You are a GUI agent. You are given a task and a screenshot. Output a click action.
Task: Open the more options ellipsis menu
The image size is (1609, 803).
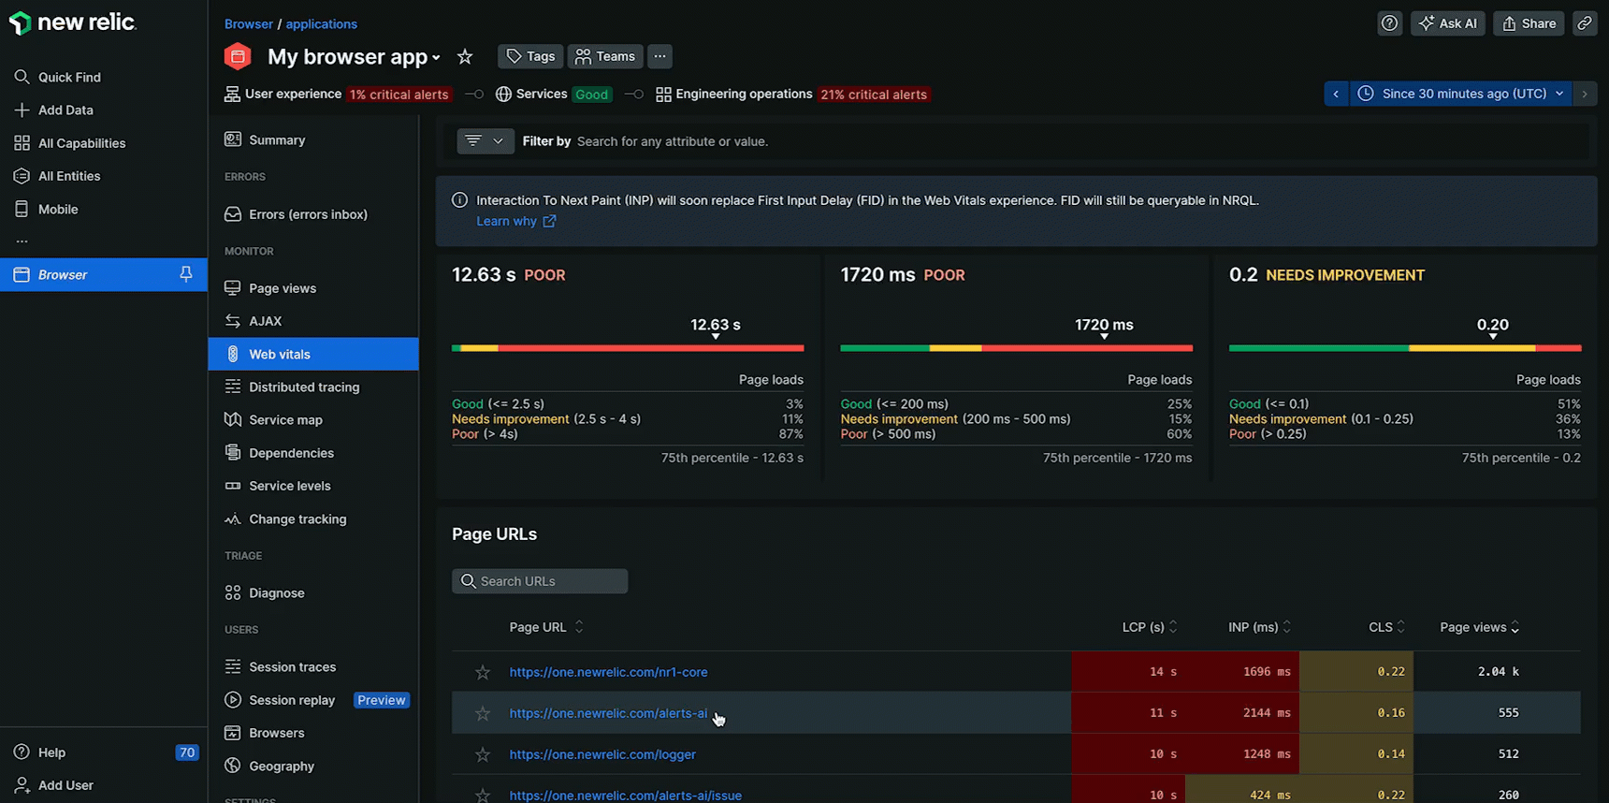(x=660, y=56)
